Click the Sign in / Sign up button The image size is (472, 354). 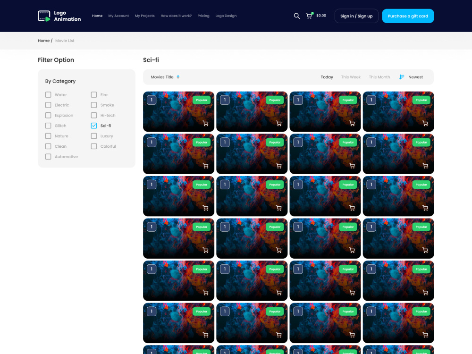click(356, 16)
